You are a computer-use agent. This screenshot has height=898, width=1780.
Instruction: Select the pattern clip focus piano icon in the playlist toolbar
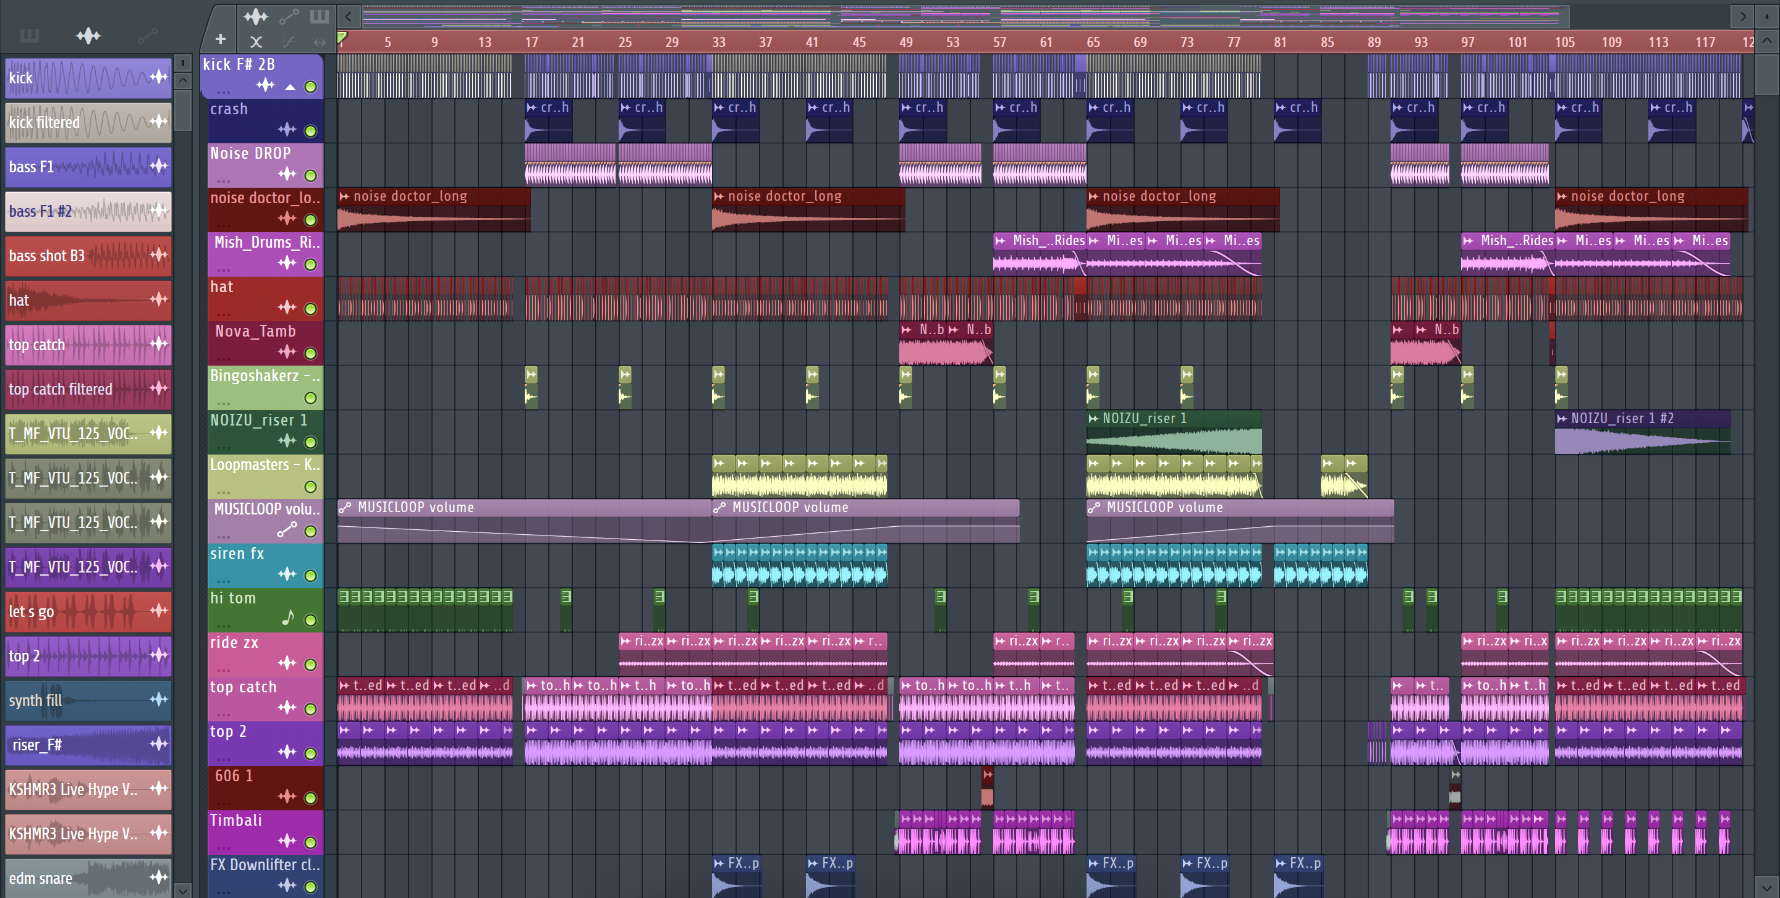(320, 17)
